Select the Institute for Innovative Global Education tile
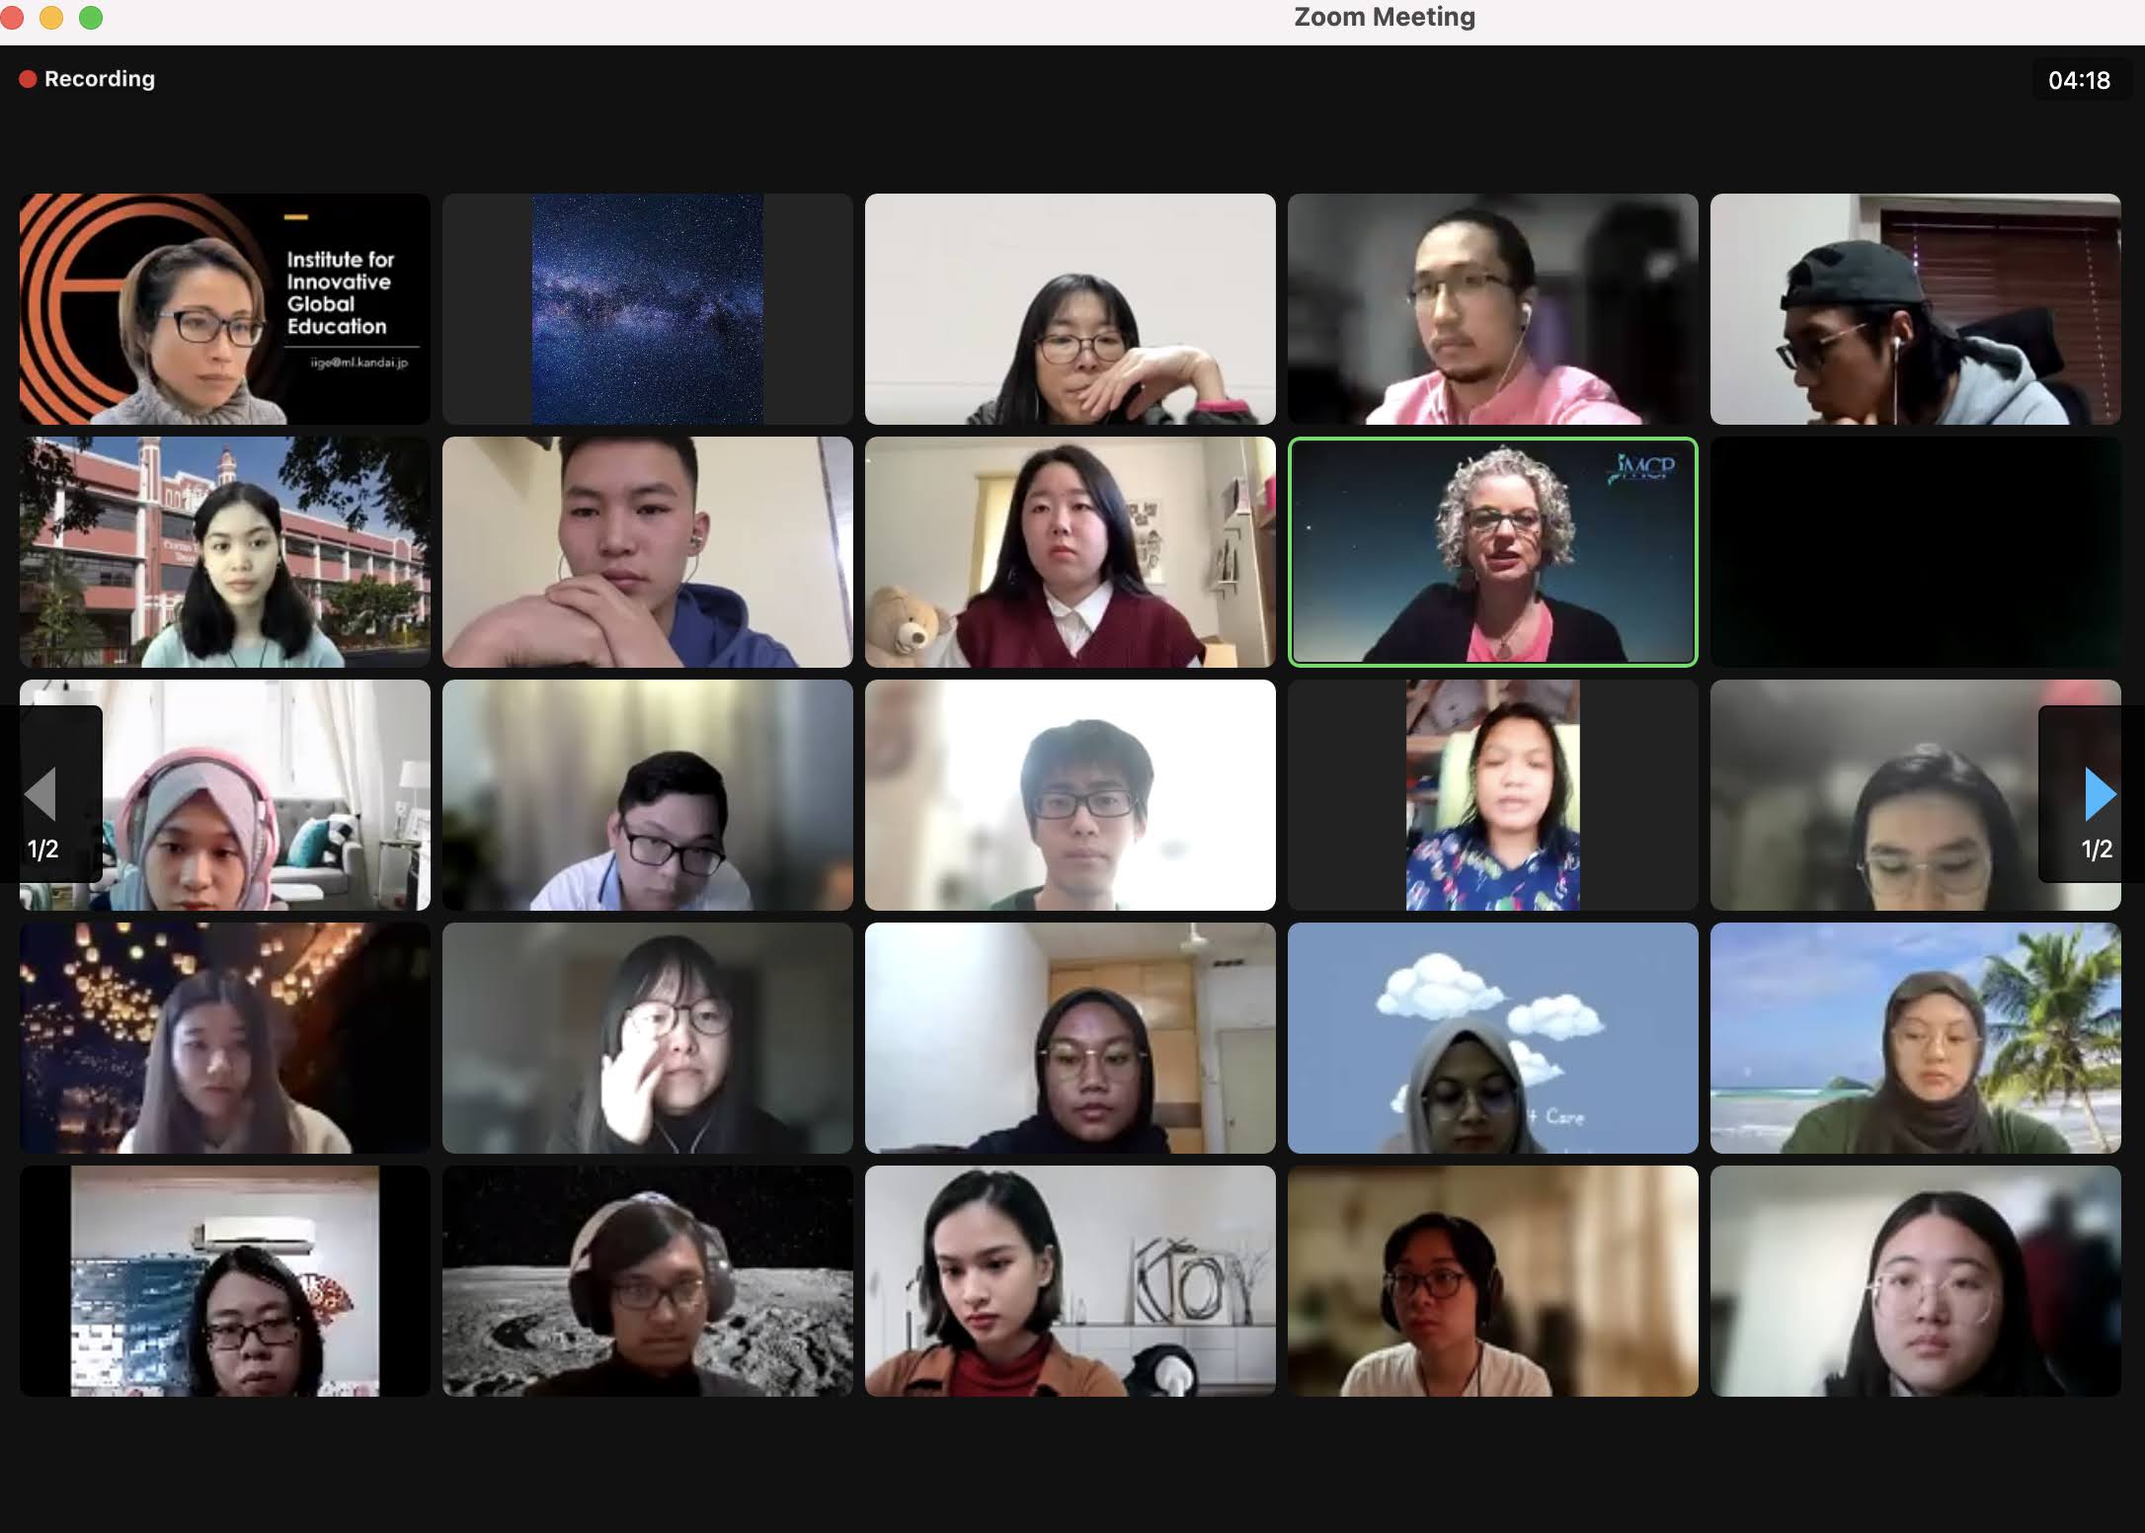2145x1533 pixels. coord(225,309)
